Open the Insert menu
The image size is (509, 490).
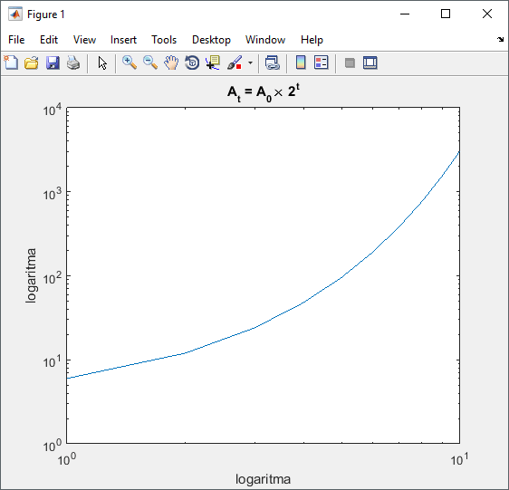pyautogui.click(x=123, y=40)
